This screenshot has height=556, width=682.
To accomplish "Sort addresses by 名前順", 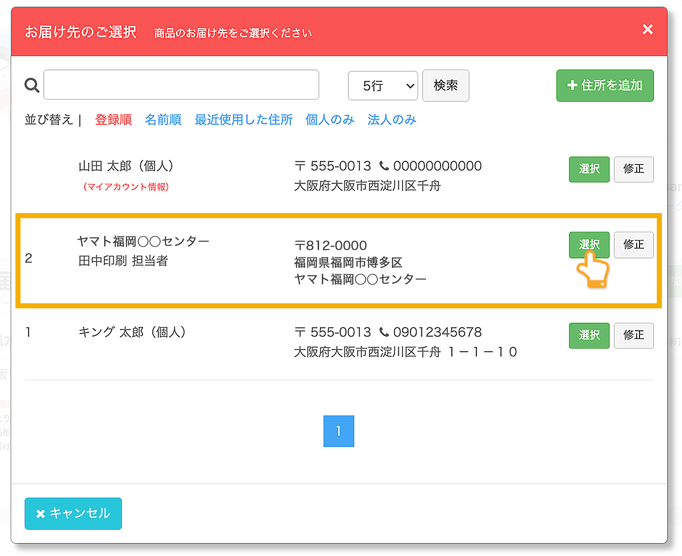I will (x=163, y=120).
